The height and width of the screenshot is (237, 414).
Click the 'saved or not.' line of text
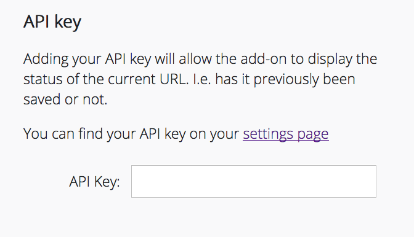pyautogui.click(x=65, y=99)
